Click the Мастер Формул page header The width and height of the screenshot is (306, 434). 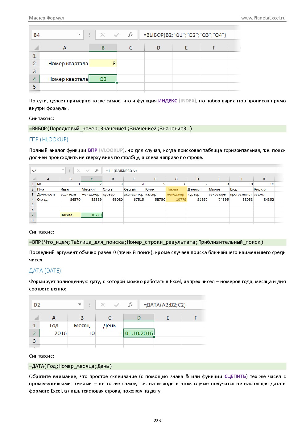46,18
